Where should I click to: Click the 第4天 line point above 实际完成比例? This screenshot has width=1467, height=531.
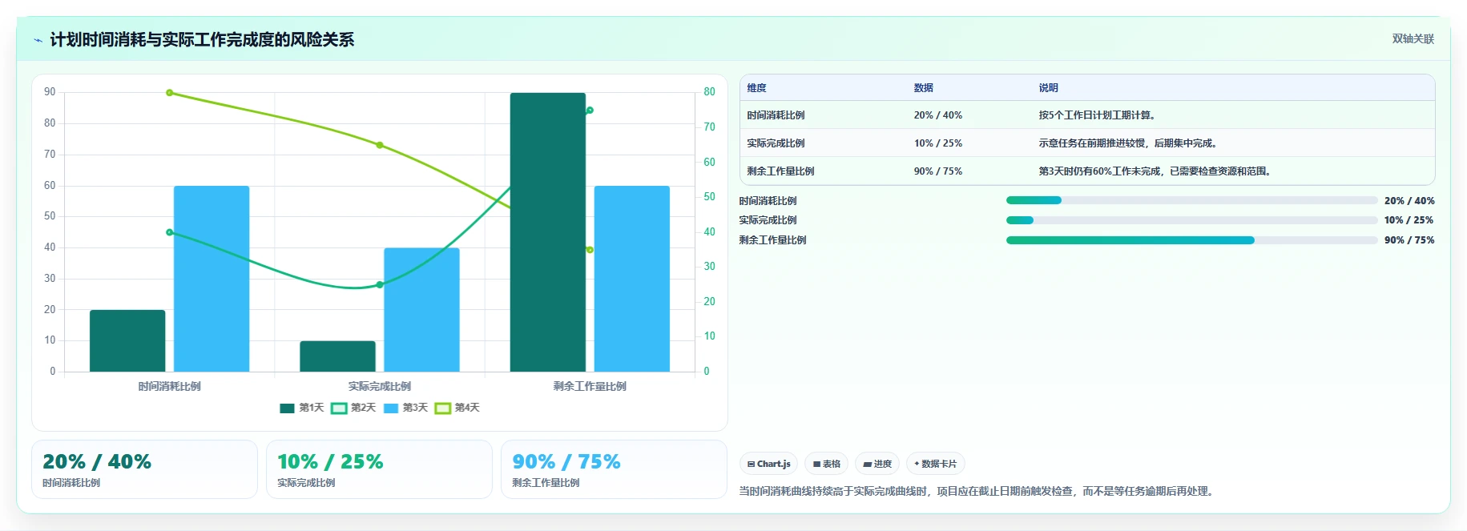pos(380,145)
